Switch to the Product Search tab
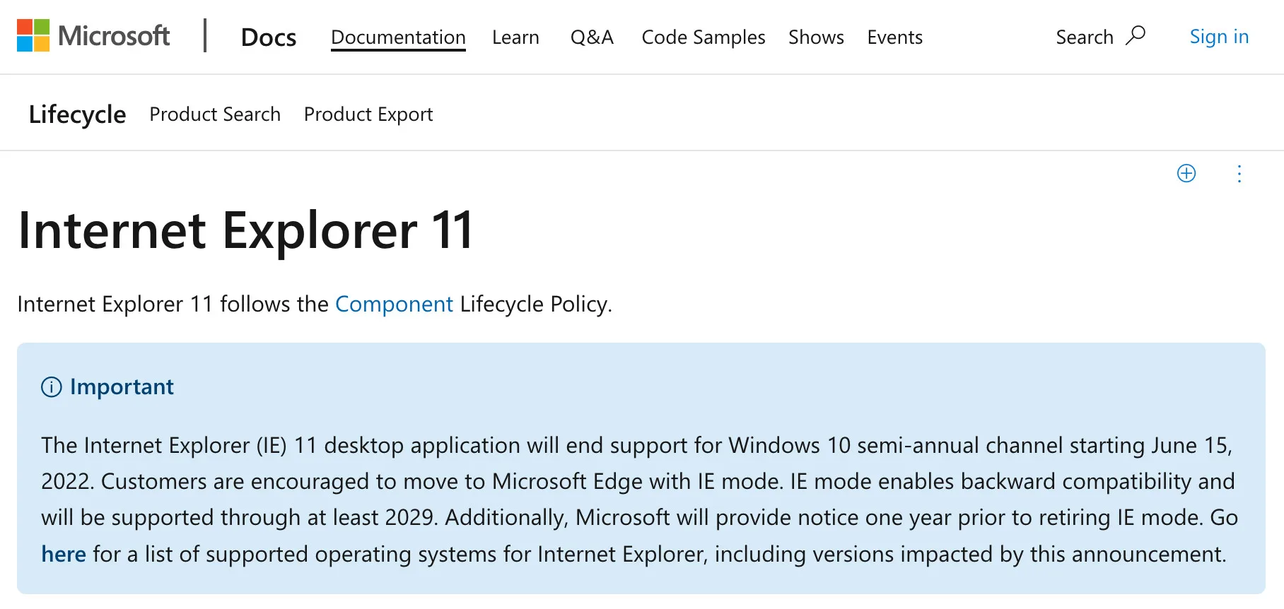 (x=215, y=114)
